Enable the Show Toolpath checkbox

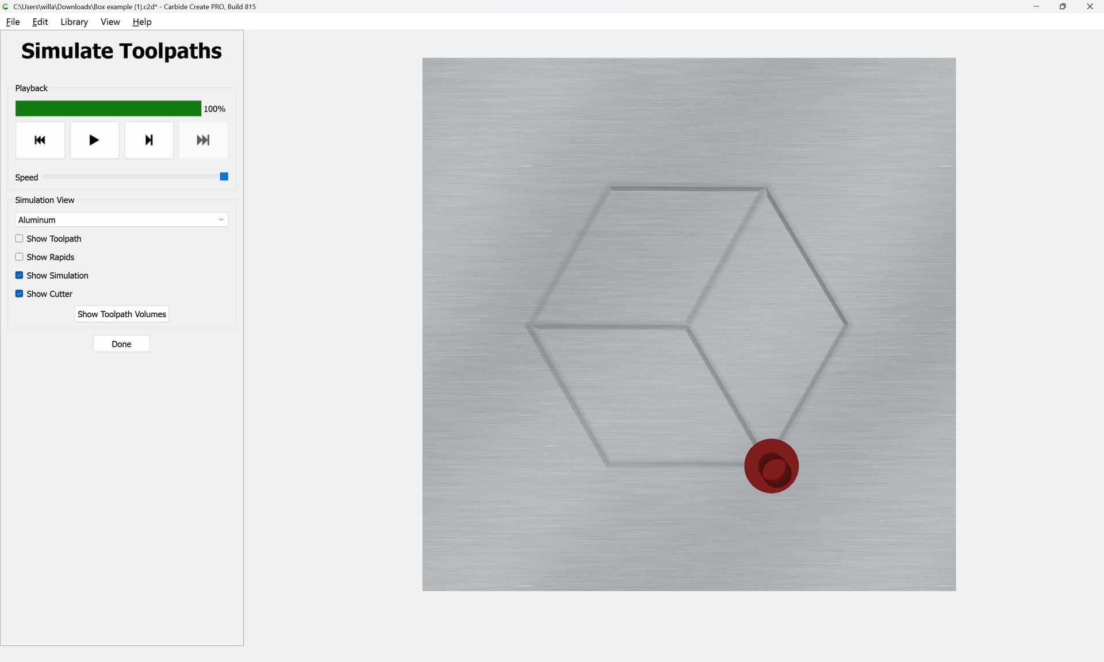[19, 238]
